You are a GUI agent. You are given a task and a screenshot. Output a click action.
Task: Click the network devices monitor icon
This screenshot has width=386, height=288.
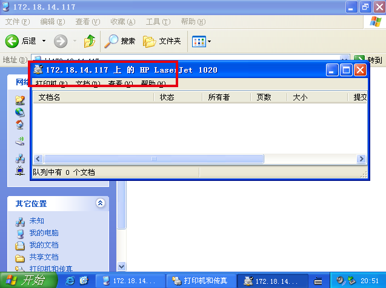20,171
